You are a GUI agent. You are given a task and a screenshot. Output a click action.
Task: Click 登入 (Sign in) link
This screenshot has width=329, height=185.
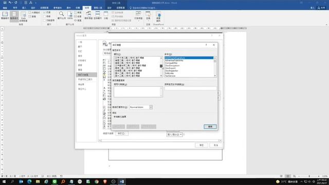pyautogui.click(x=312, y=8)
